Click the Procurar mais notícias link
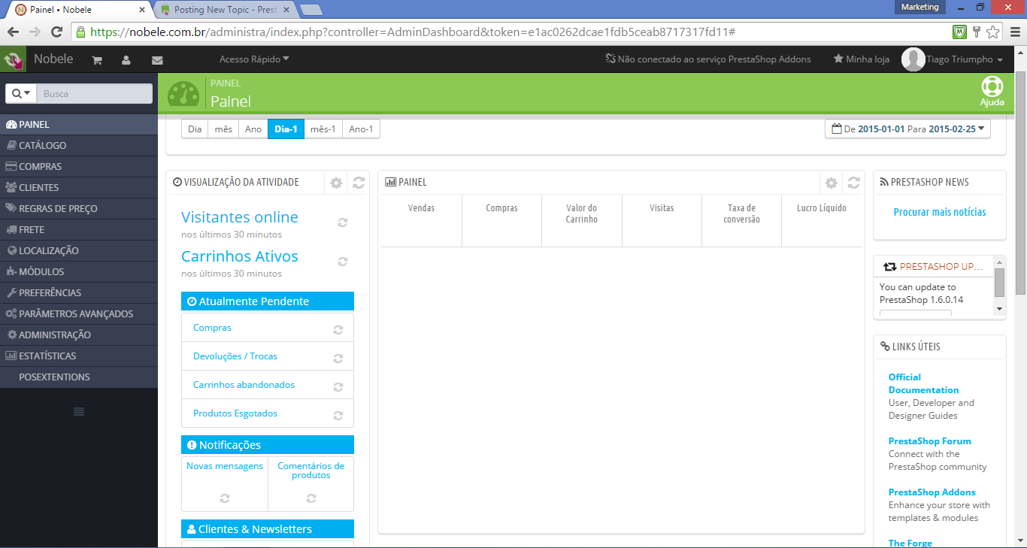 (940, 212)
